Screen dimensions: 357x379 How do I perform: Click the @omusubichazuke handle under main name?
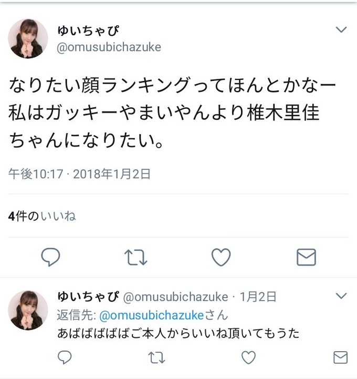point(109,47)
